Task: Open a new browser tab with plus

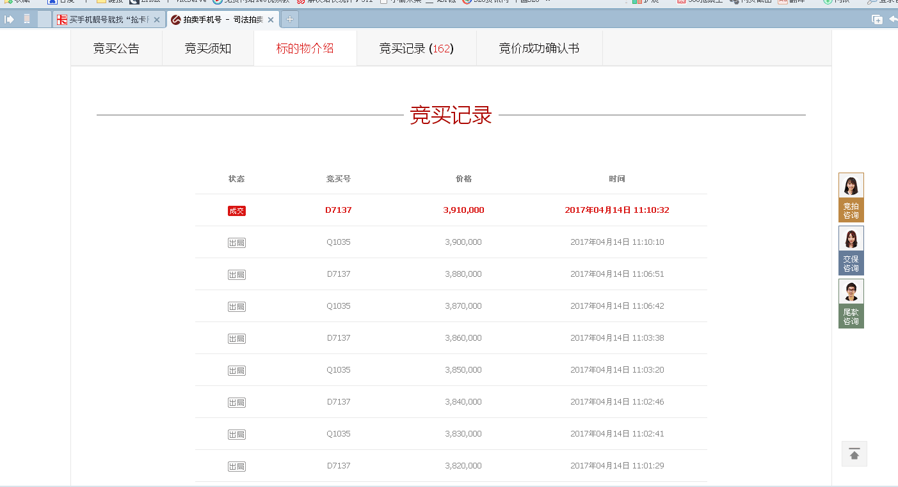Action: (x=289, y=20)
